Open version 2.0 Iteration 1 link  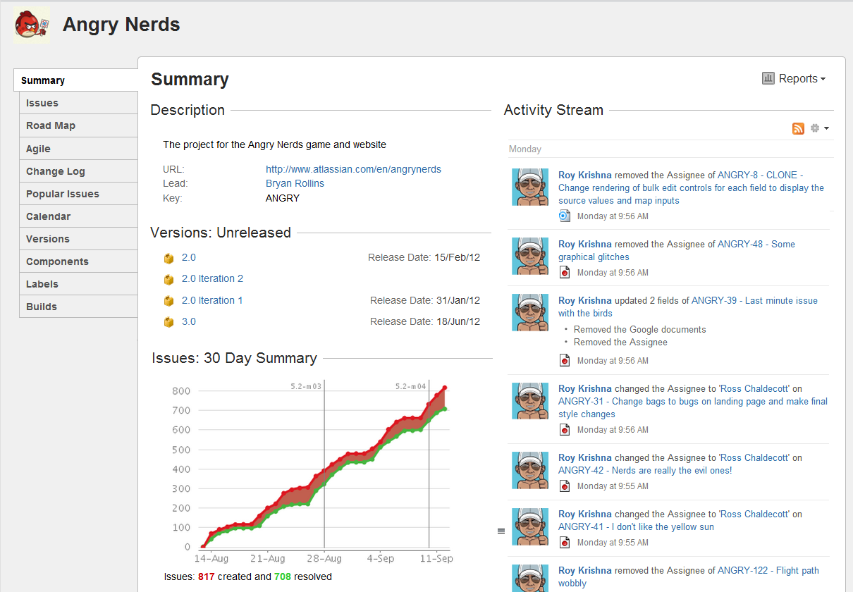pyautogui.click(x=212, y=300)
